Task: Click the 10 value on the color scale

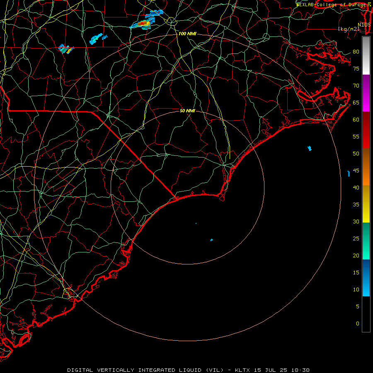Action: (x=356, y=290)
